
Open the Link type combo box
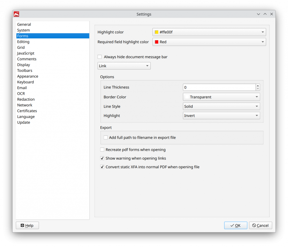[x=124, y=66]
